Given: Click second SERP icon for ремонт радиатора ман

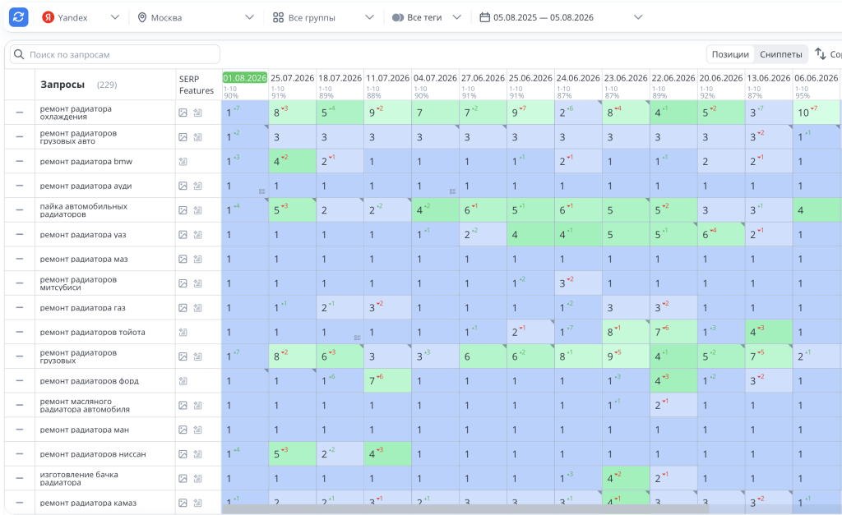Looking at the screenshot, I should click(197, 430).
